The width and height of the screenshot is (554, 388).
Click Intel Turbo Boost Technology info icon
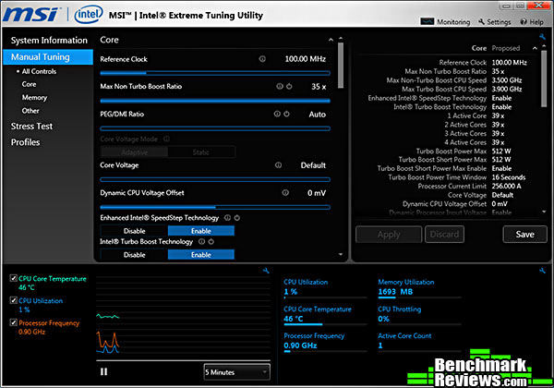tap(201, 242)
